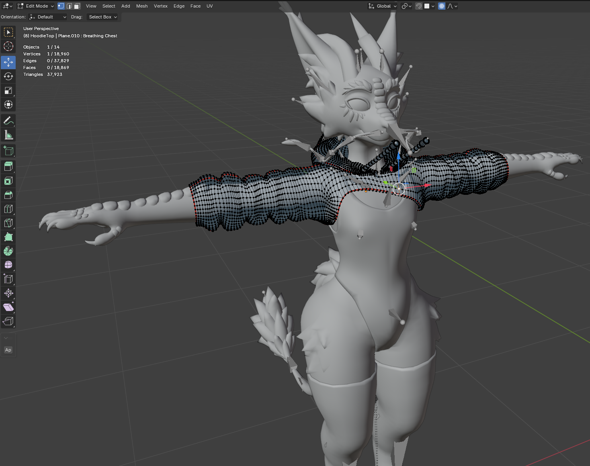This screenshot has width=590, height=466.
Task: Enable vertex select mode
Action: pos(61,6)
